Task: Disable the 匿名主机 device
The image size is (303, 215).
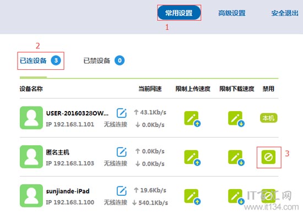Action: click(268, 157)
